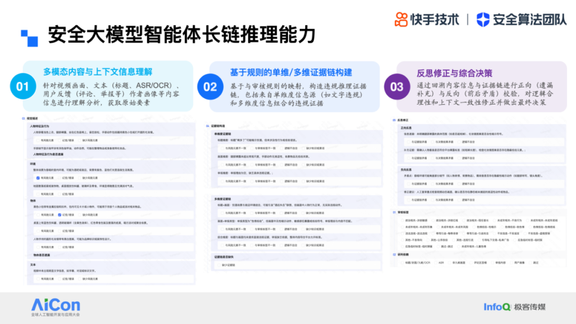Image resolution: width=576 pixels, height=324 pixels.
Task: Click the InfoQ 极客传媒 logo
Action: point(514,306)
